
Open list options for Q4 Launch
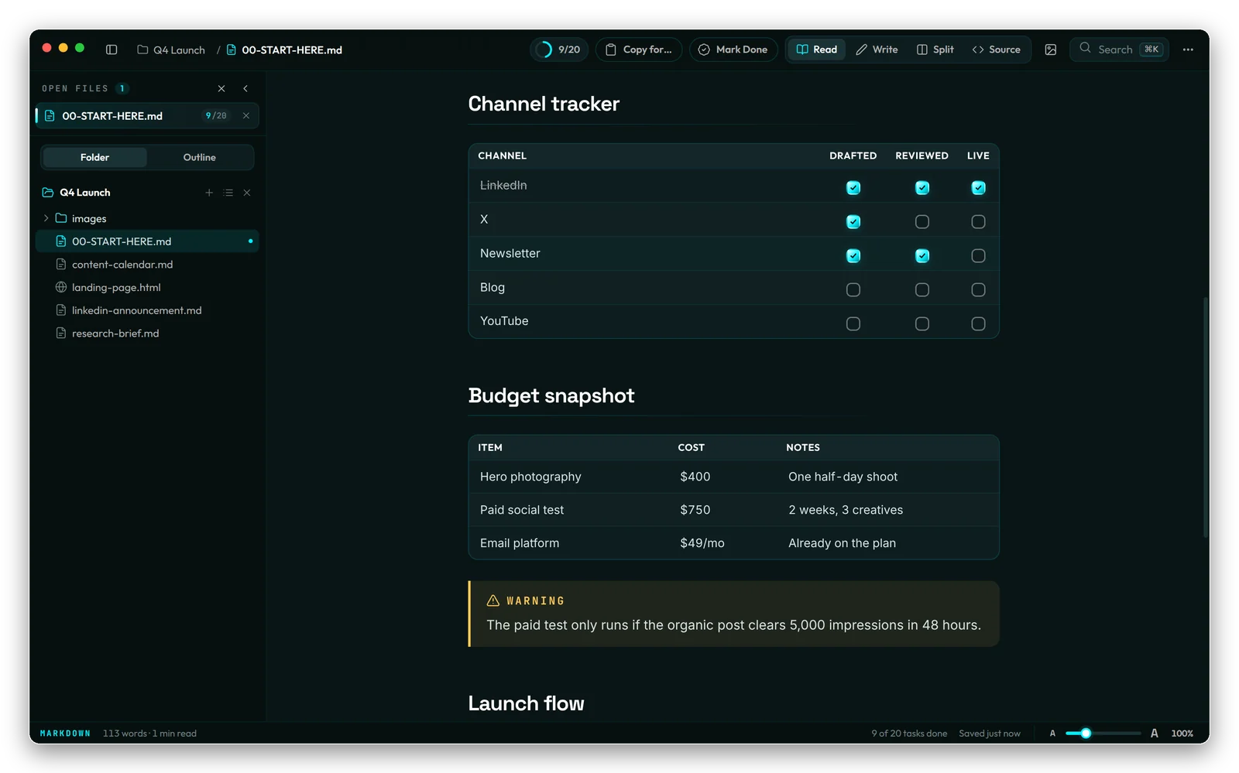[x=228, y=193]
